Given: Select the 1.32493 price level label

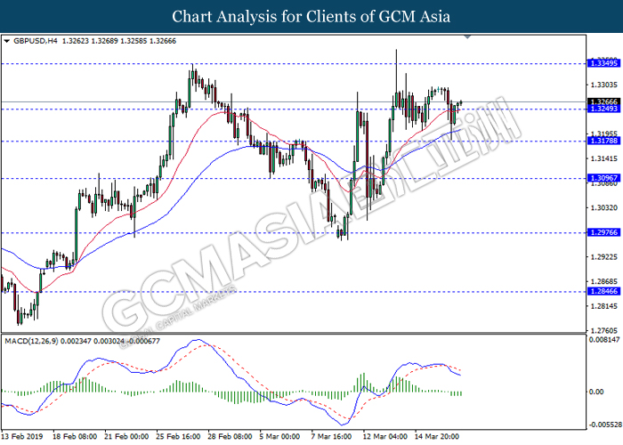Looking at the screenshot, I should click(604, 109).
